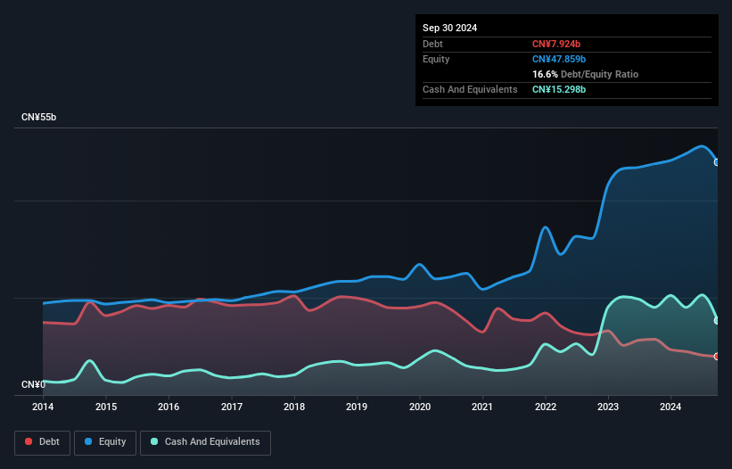732x469 pixels.
Task: Click the CN¥15.298b cash value
Action: tap(559, 89)
